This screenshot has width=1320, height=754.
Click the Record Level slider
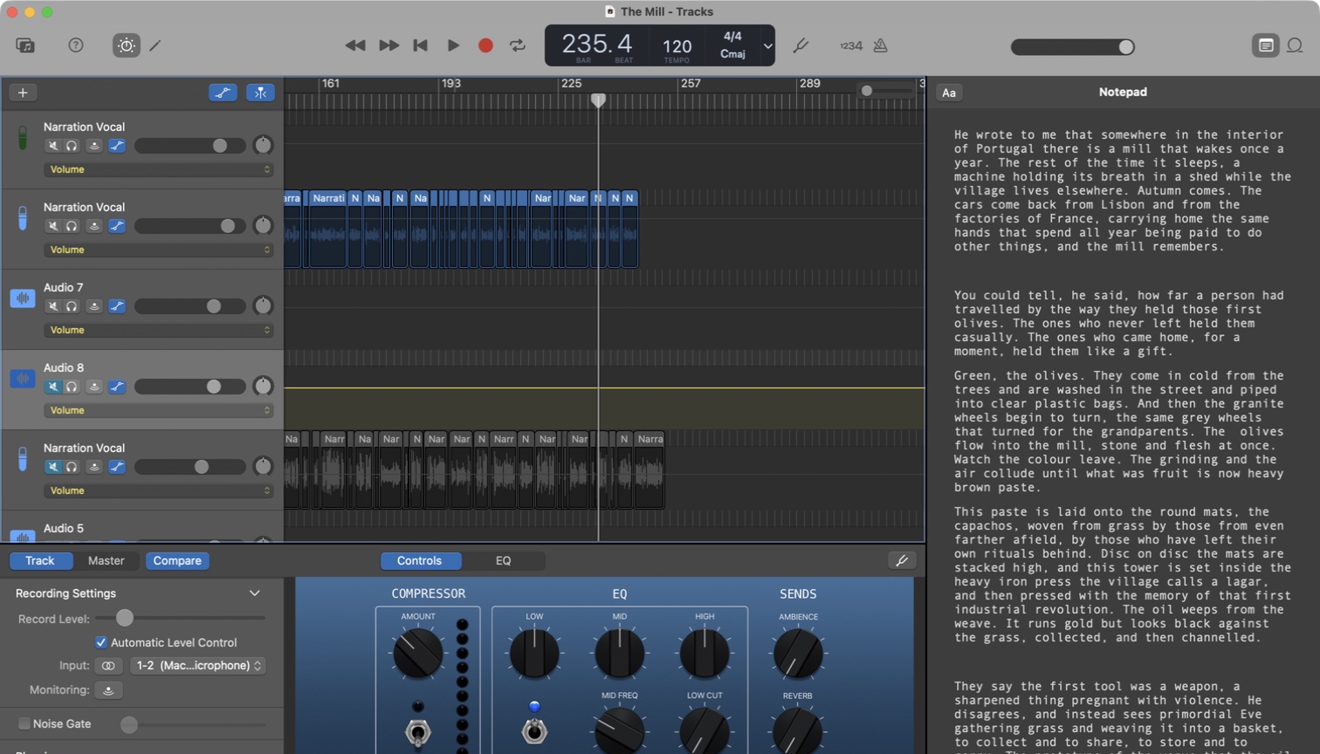(181, 618)
